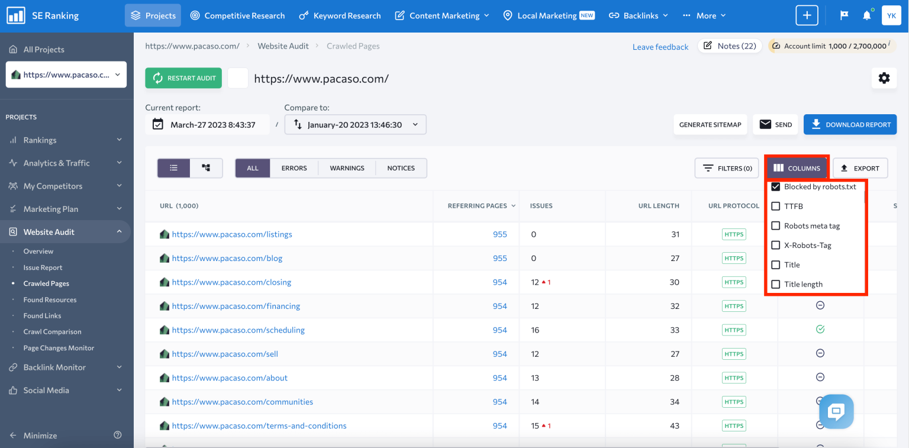Uncheck Blocked by robots.txt column
Viewport: 909px width, 448px height.
(775, 186)
